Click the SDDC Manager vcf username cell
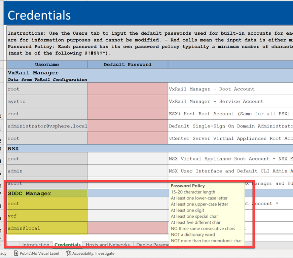 (47, 216)
